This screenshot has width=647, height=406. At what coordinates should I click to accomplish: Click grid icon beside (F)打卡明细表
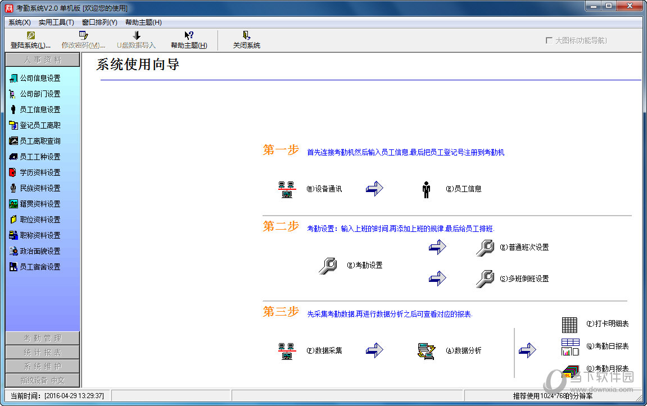click(569, 325)
